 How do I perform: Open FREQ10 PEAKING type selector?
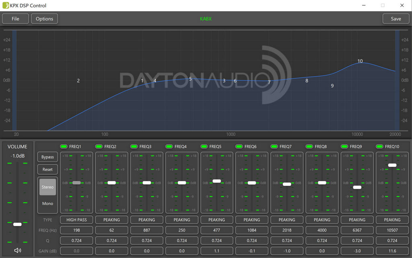tap(392, 220)
